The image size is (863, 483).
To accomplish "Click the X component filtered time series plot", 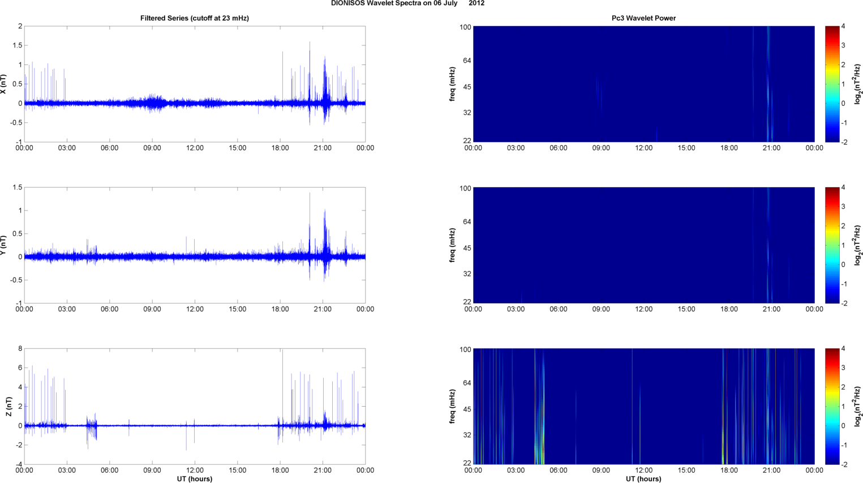I will click(195, 84).
